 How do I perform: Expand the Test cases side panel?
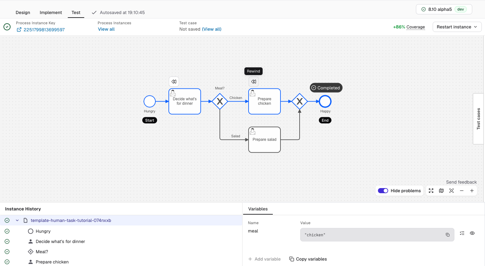478,119
